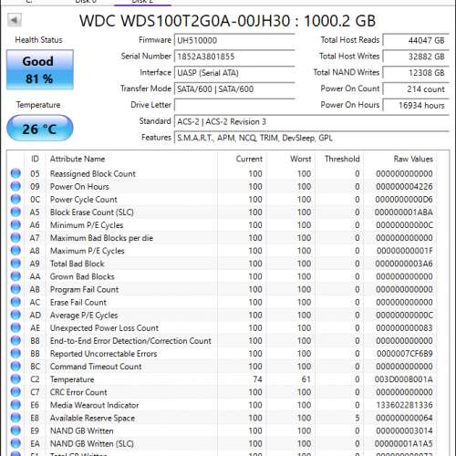Click the worst value 61 in Temperature row
Screen dimensions: 456x456
pyautogui.click(x=306, y=379)
